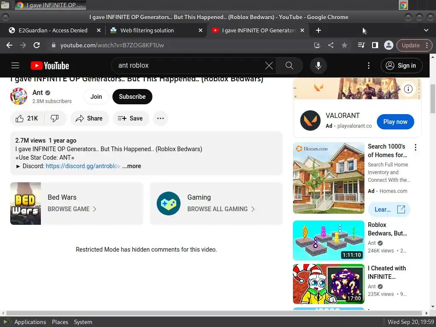This screenshot has height=327, width=436.
Task: Open YouTube settings three-dot menu
Action: coord(369,66)
